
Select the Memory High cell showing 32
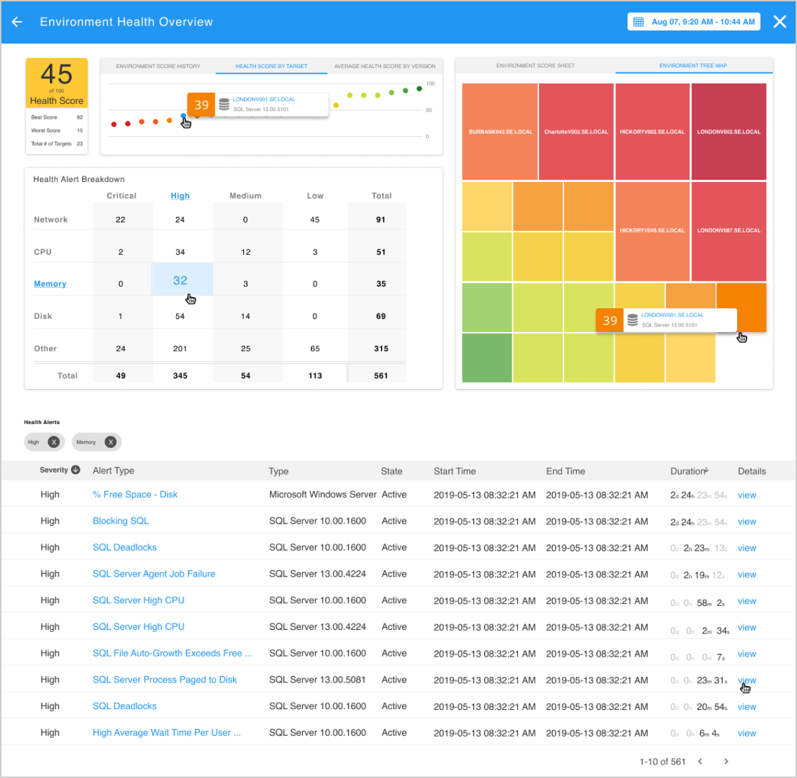(x=180, y=281)
